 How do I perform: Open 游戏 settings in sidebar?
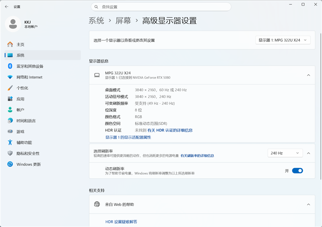(x=43, y=132)
